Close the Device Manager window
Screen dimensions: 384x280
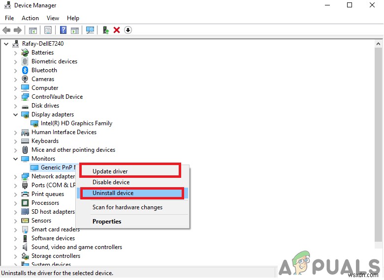[372, 5]
